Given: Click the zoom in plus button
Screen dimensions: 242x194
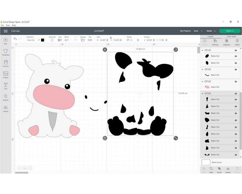Looking at the screenshot, I should pyautogui.click(x=30, y=168).
